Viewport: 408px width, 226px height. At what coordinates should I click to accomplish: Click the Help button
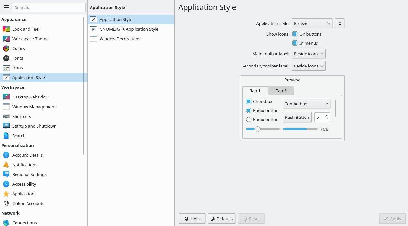point(192,219)
